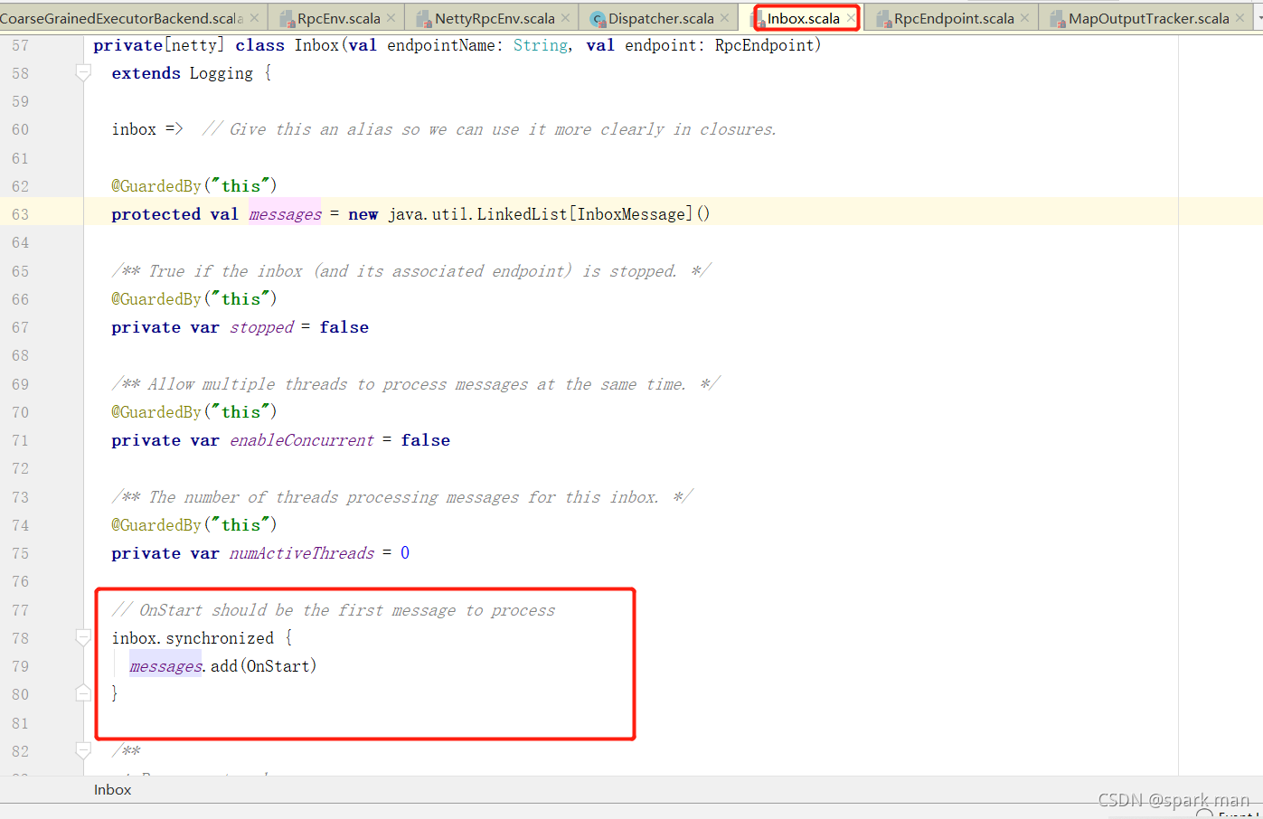Click the 'String' type on line 57
Image resolution: width=1263 pixels, height=819 pixels.
click(x=541, y=45)
